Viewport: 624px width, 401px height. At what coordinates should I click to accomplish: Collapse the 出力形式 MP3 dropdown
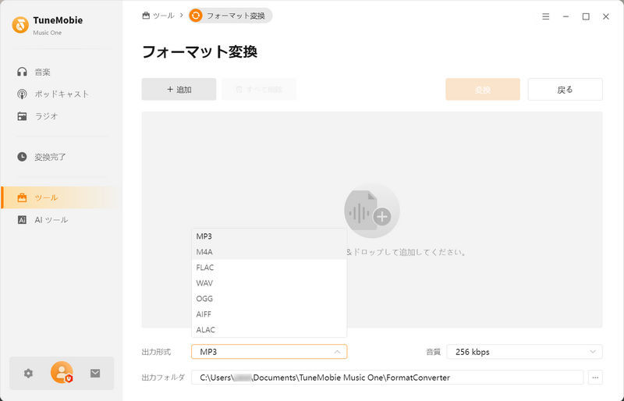click(x=269, y=352)
